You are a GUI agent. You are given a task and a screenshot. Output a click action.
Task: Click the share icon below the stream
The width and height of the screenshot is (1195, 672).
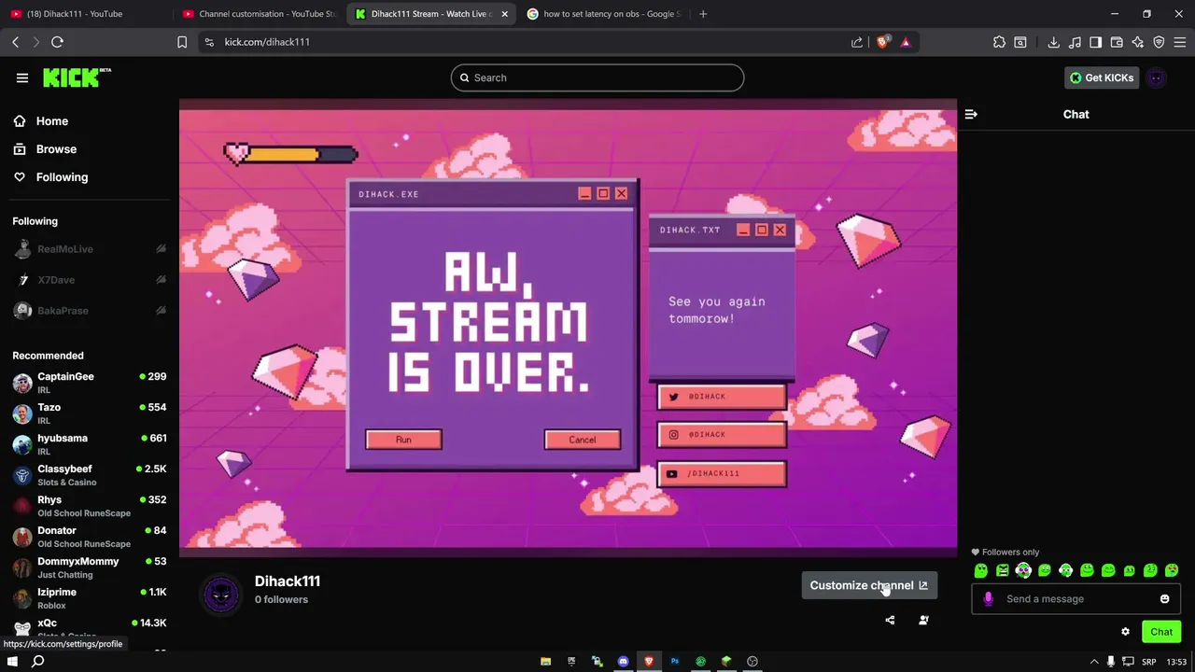pyautogui.click(x=890, y=620)
